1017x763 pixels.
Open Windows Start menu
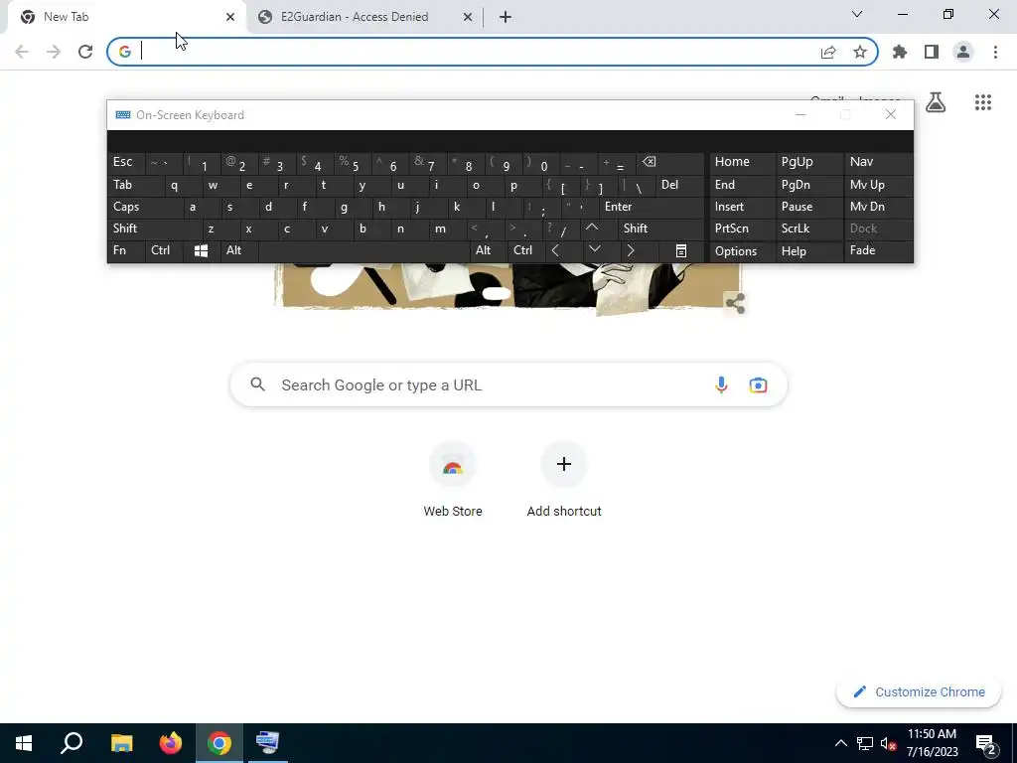(x=24, y=743)
